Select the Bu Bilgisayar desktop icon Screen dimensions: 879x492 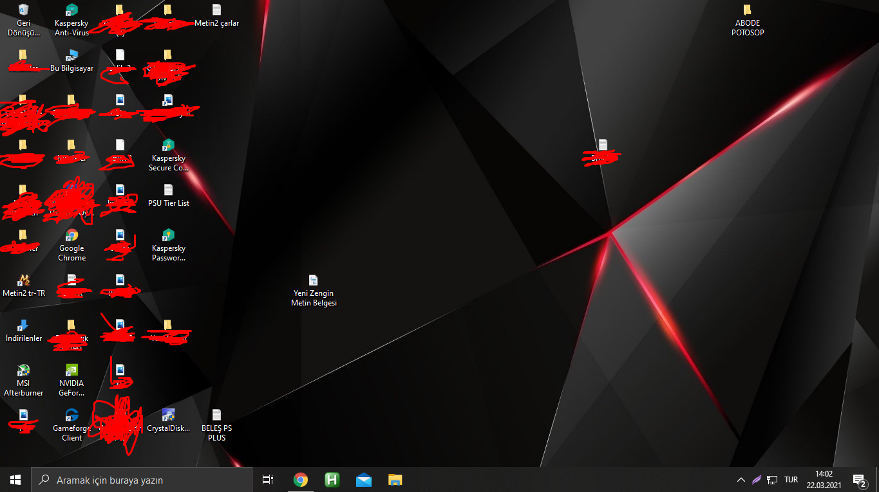71,61
